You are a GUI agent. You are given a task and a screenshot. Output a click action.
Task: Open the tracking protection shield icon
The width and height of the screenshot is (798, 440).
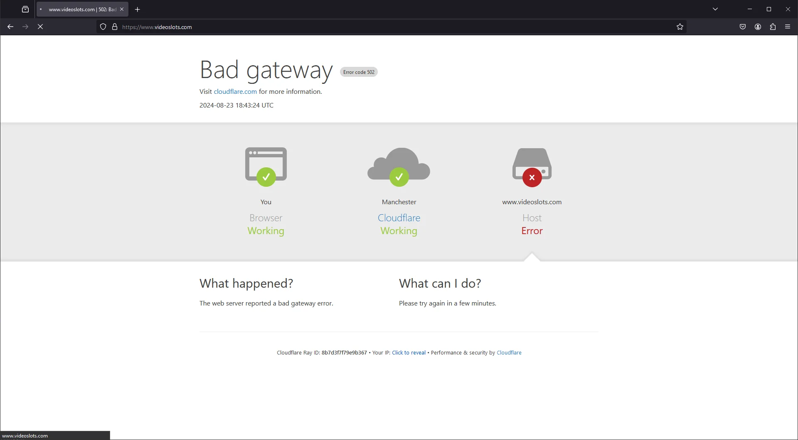(x=103, y=27)
